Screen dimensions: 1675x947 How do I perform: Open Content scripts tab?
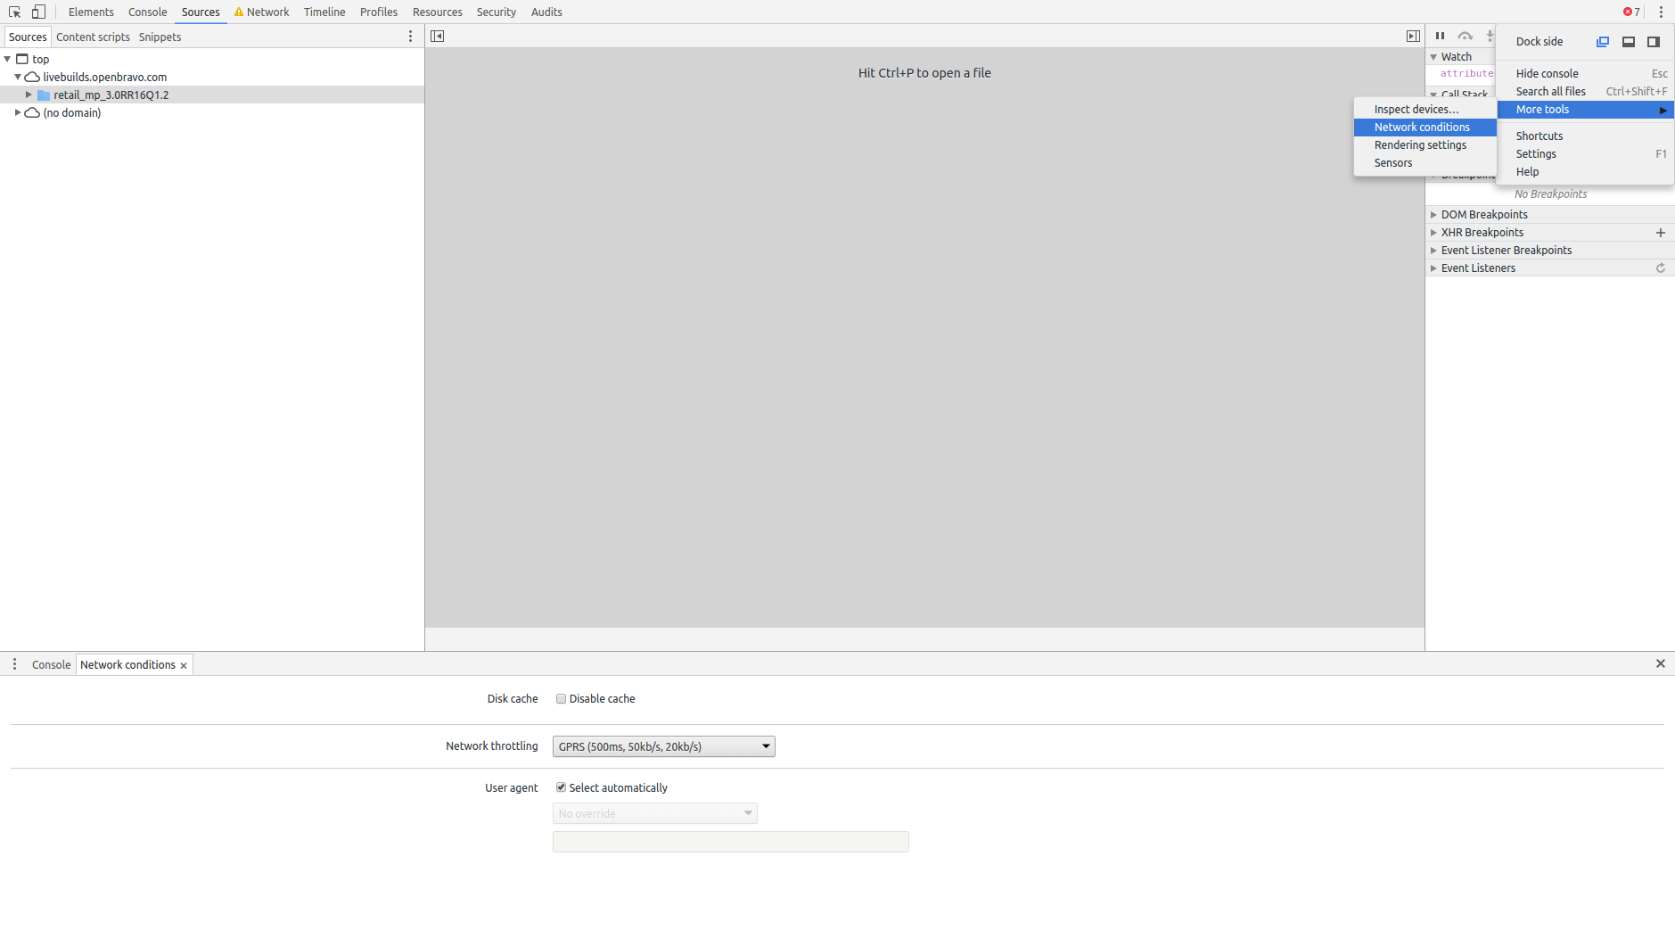[x=93, y=37]
